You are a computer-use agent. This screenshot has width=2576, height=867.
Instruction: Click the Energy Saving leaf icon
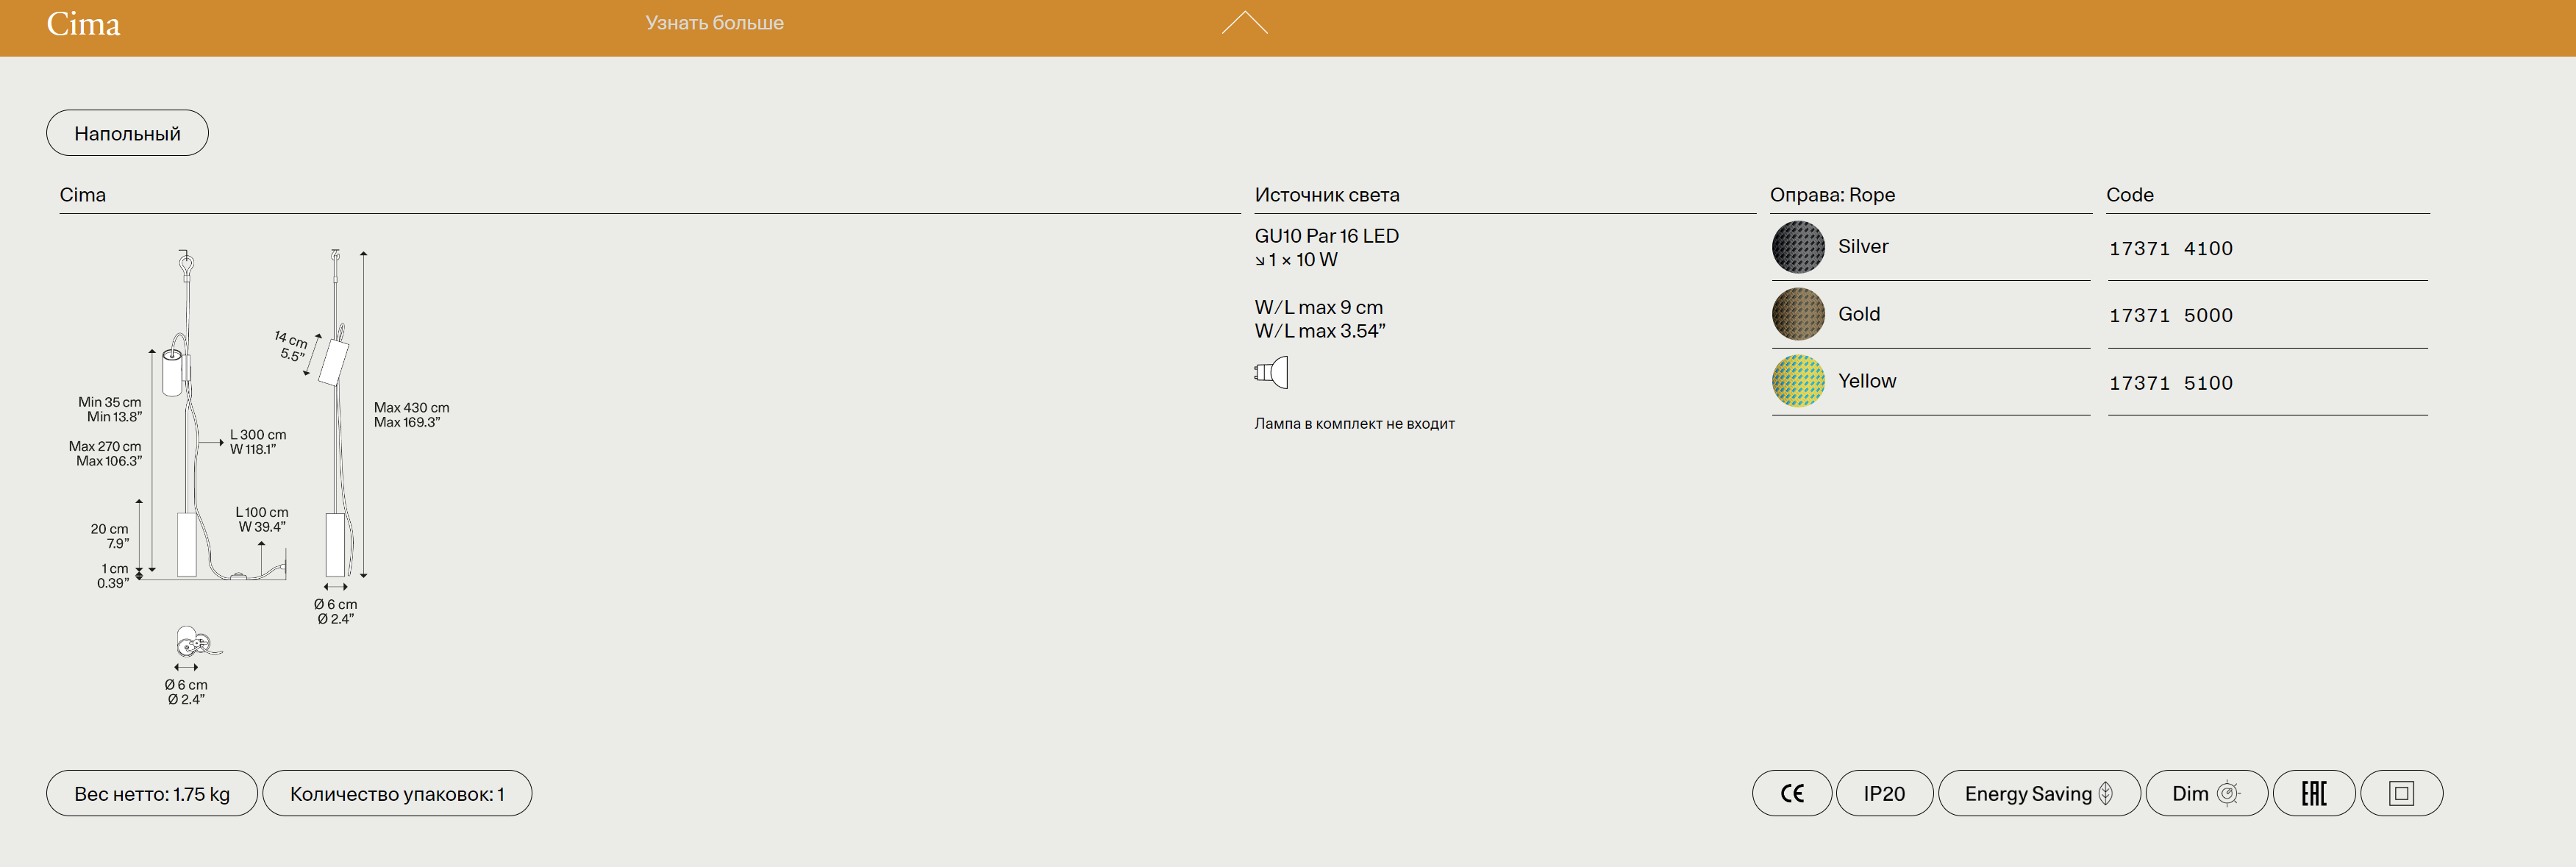[x=2105, y=793]
